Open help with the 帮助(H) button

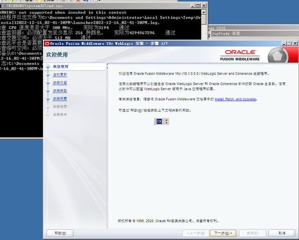point(60,233)
